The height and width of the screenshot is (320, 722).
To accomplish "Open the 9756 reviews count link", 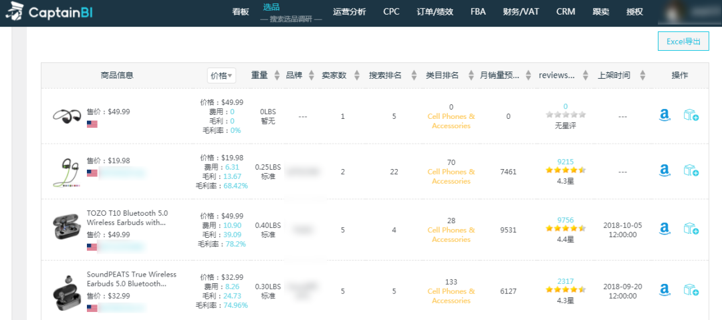I will (x=566, y=220).
